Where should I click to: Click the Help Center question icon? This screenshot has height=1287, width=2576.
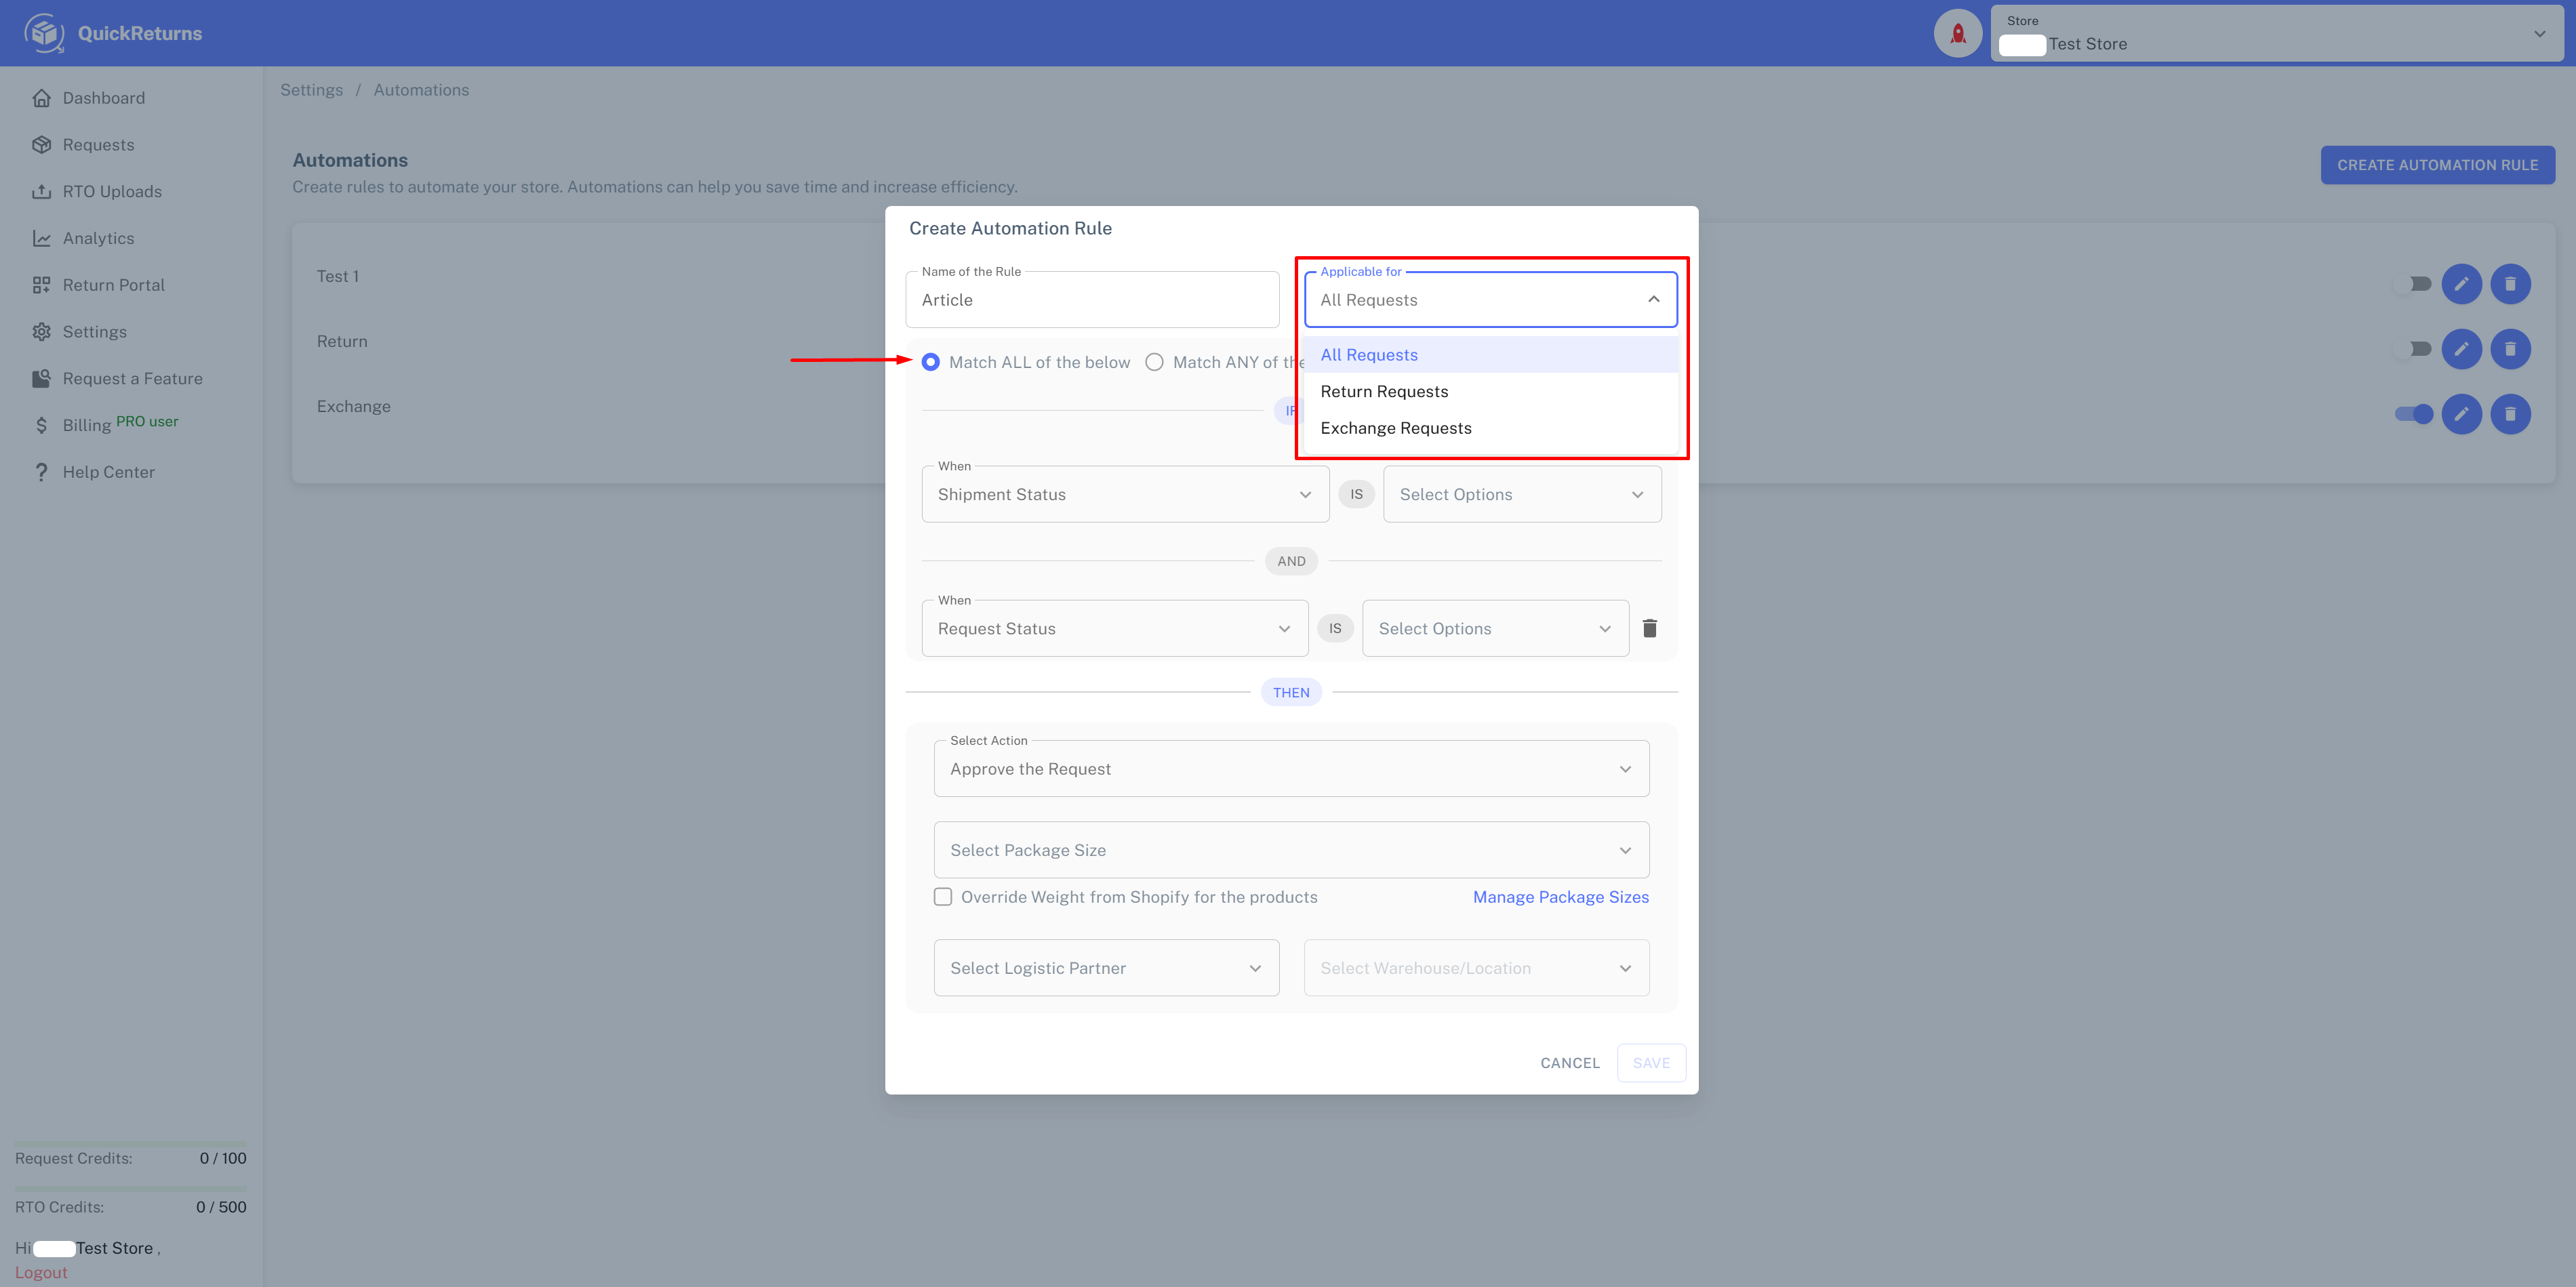pyautogui.click(x=41, y=472)
